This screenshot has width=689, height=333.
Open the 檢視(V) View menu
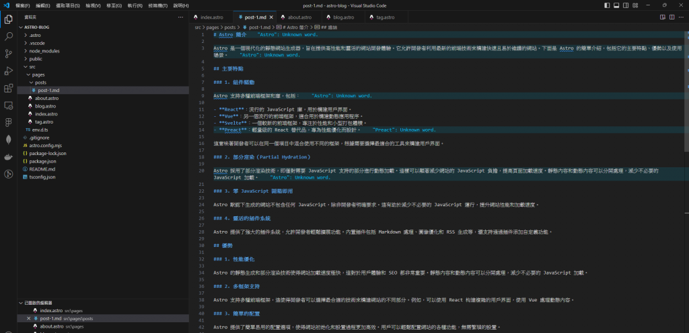[93, 5]
